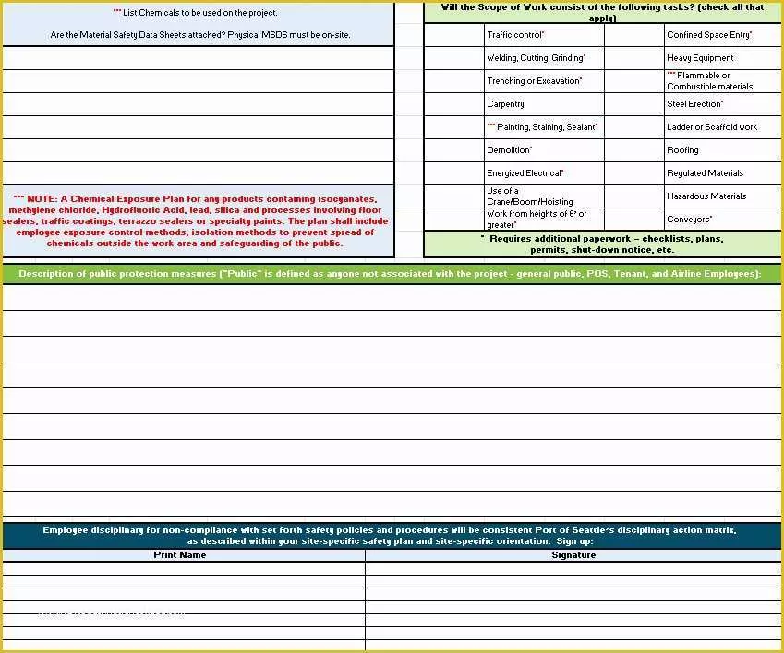Check the box beside Welding, Cutting, Grinding
Image resolution: width=784 pixels, height=653 pixels.
tap(454, 58)
